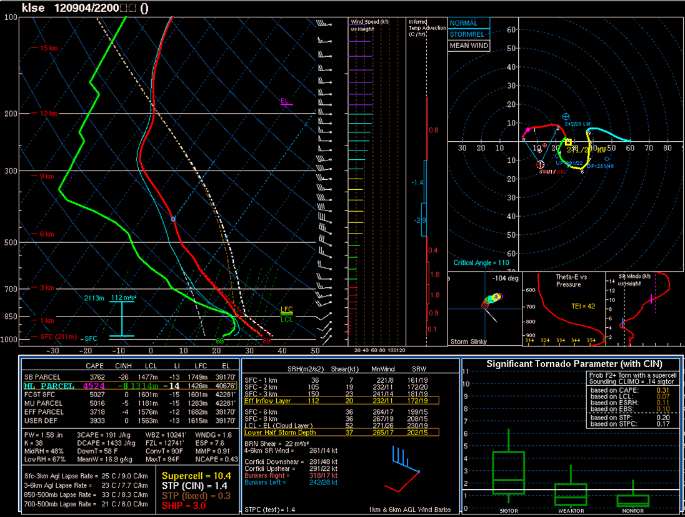Pick the USER DEF parcel row

coord(130,421)
